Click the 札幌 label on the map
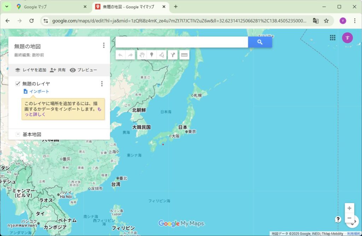Viewport: 362px width, 236px height. [x=198, y=95]
